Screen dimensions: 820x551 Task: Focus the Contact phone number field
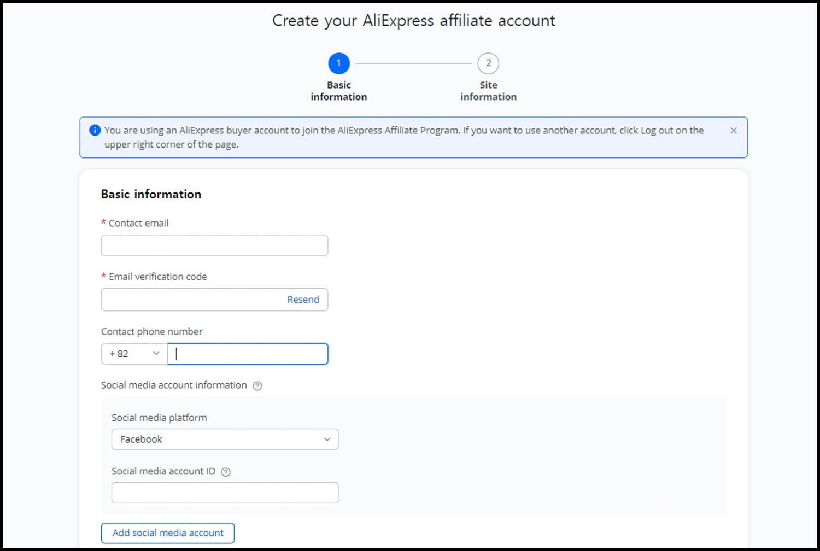(x=248, y=354)
